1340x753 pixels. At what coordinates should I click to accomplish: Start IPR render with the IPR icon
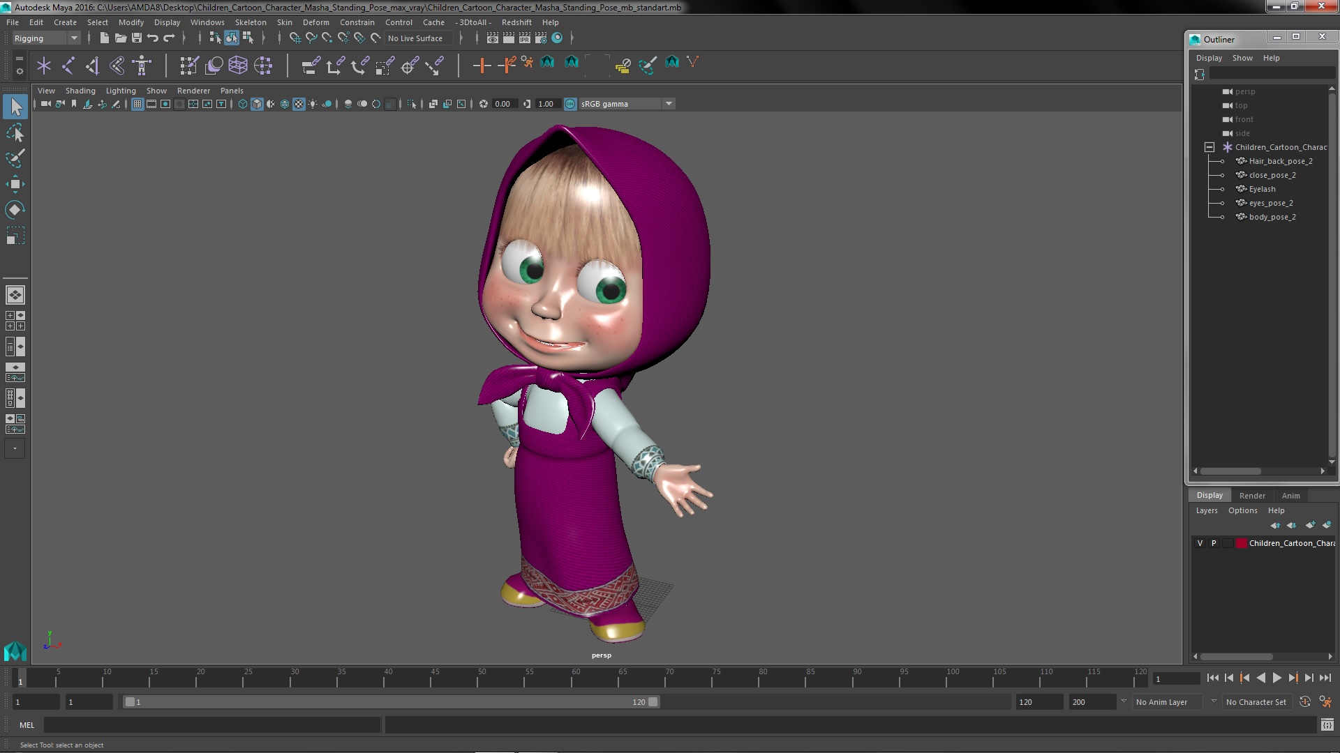tap(525, 38)
